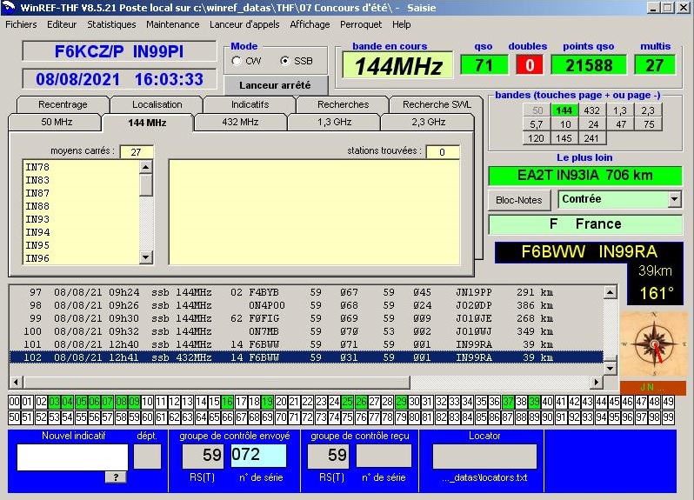This screenshot has height=500, width=694.
Task: Select band 47 in bandes grid
Action: click(619, 124)
